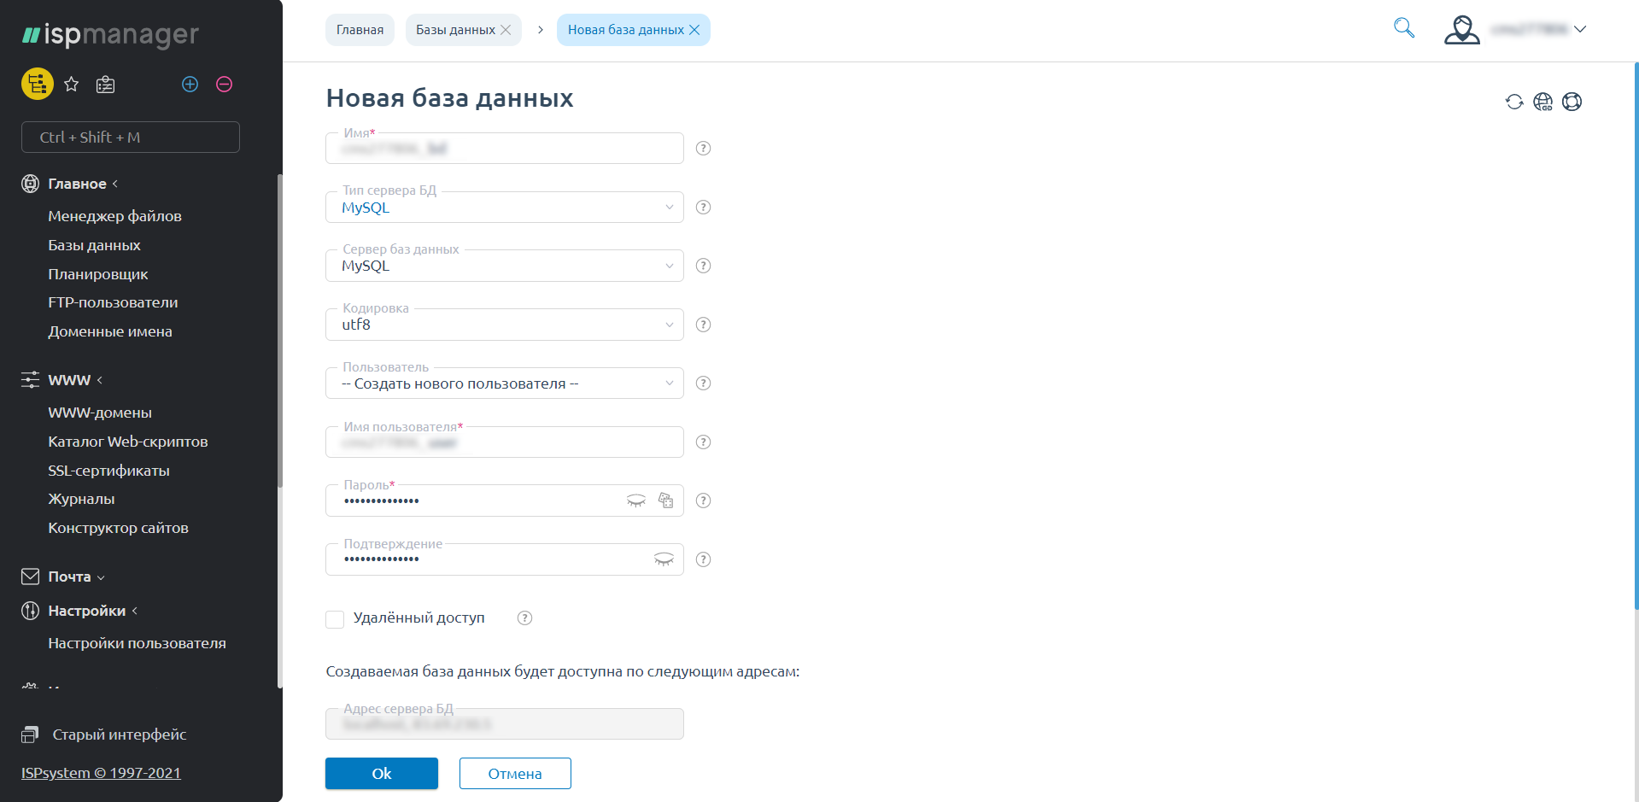The image size is (1639, 802).
Task: Click the pink minus collapse-all icon
Action: coord(224,84)
